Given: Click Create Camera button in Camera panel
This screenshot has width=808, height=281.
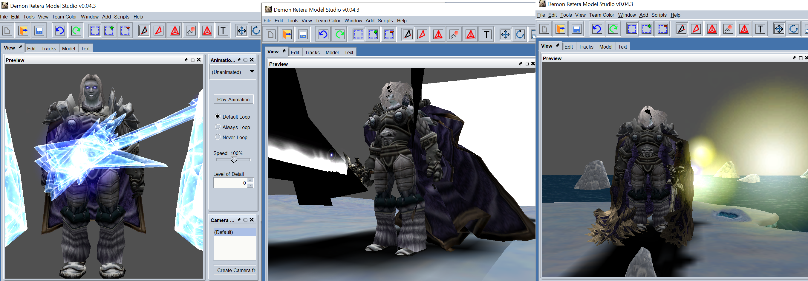Looking at the screenshot, I should [x=235, y=270].
